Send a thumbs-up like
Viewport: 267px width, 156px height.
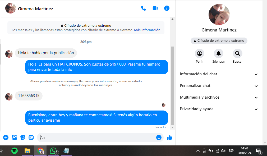click(x=169, y=137)
